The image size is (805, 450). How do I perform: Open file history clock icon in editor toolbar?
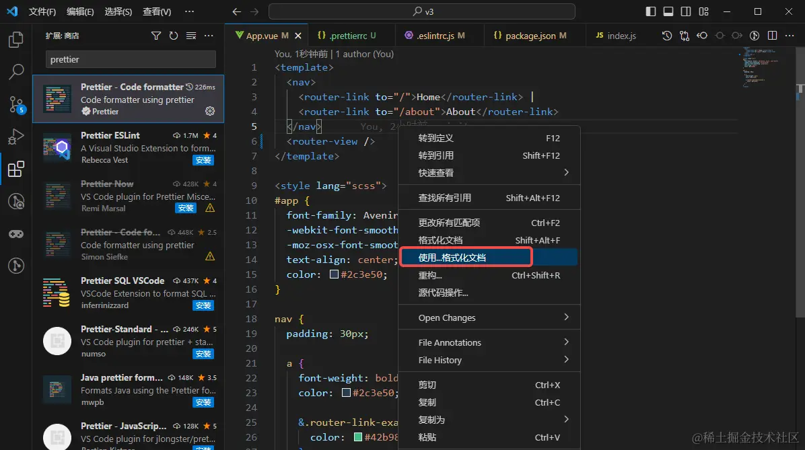click(x=667, y=36)
